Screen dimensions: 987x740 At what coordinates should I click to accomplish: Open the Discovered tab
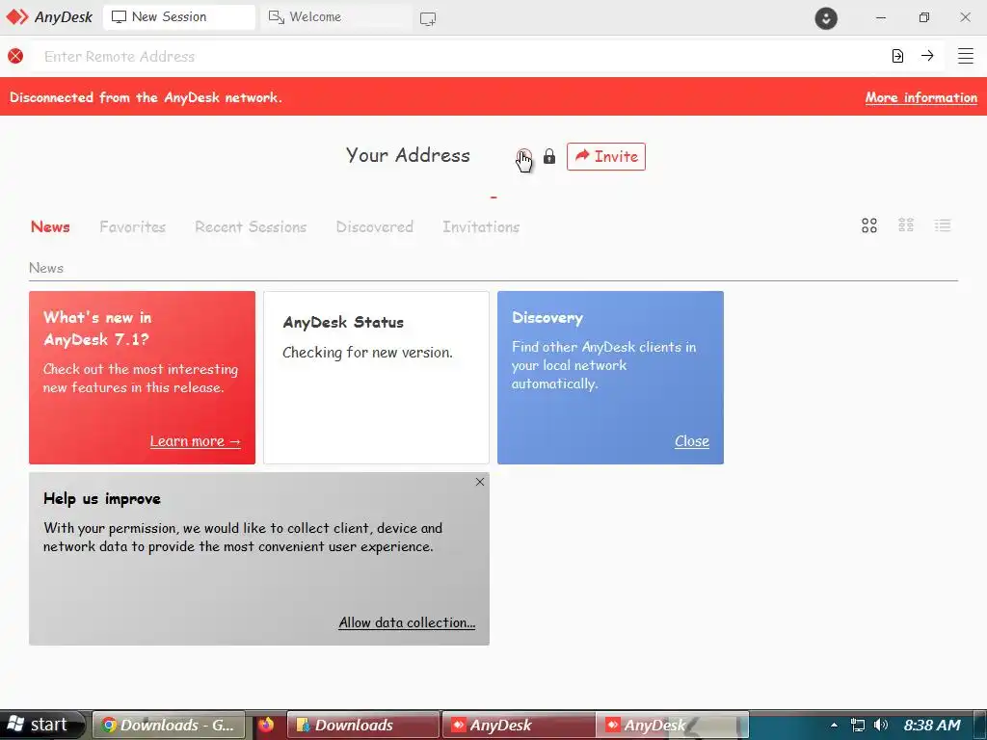pos(375,226)
